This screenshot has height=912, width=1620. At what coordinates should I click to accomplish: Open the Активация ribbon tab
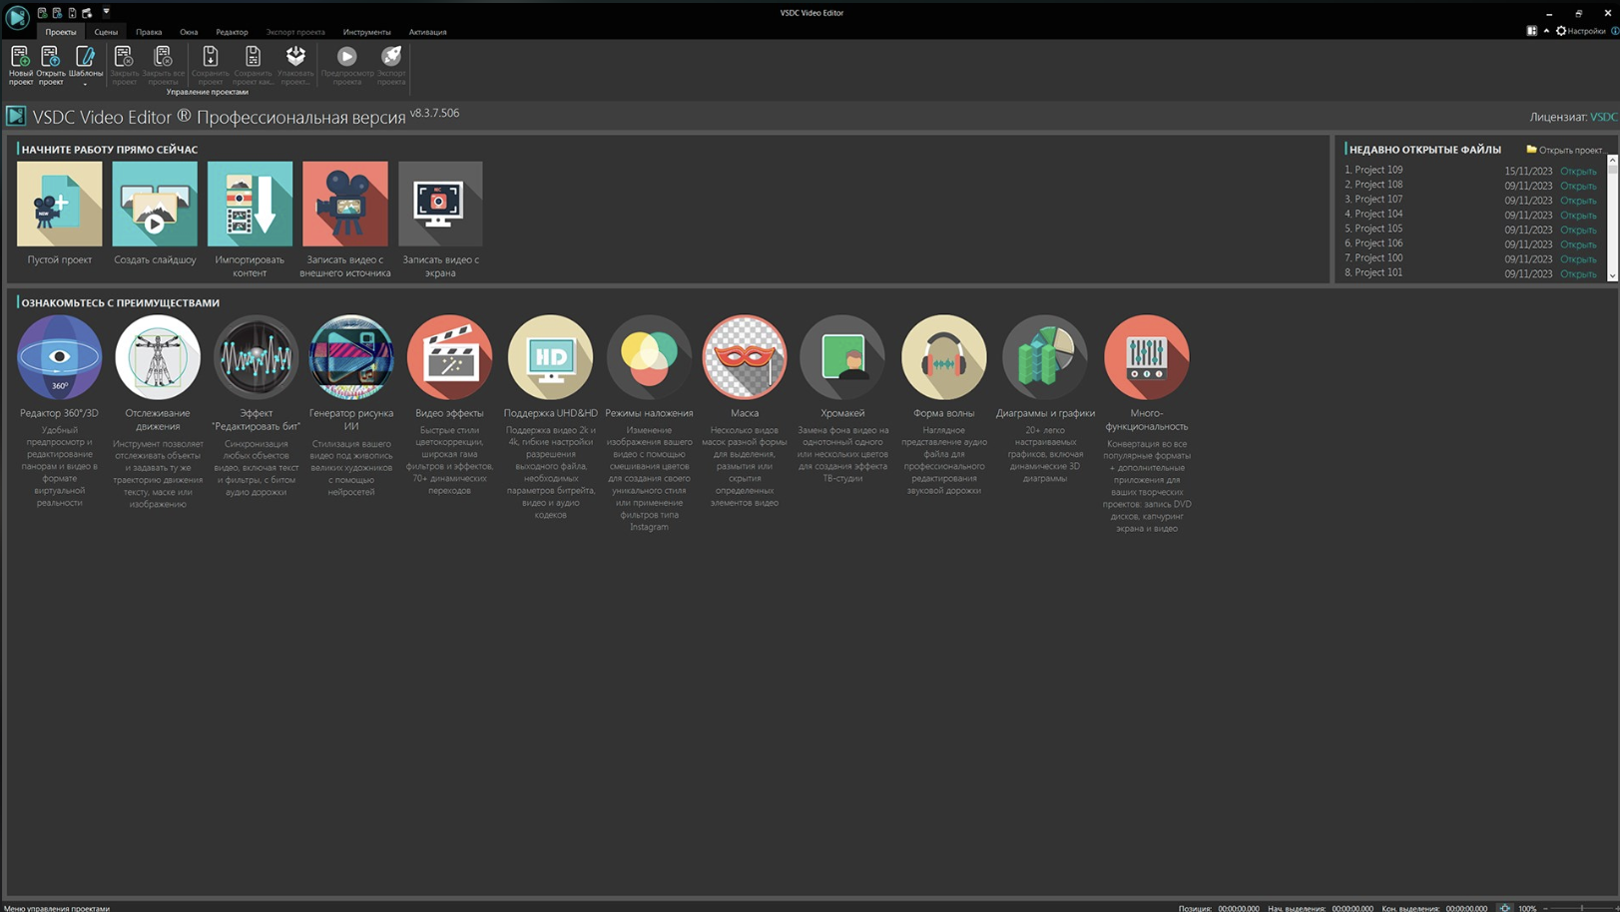click(x=427, y=32)
